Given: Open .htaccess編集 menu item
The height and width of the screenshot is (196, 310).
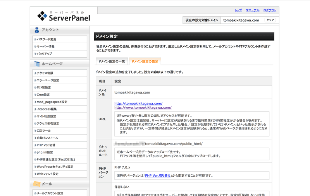Looking at the screenshot, I should tap(60, 109).
